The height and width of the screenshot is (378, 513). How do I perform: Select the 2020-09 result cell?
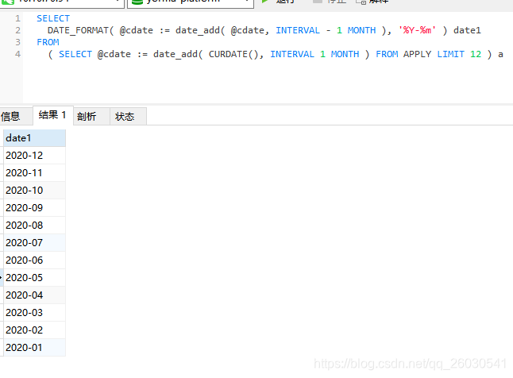[x=34, y=208]
